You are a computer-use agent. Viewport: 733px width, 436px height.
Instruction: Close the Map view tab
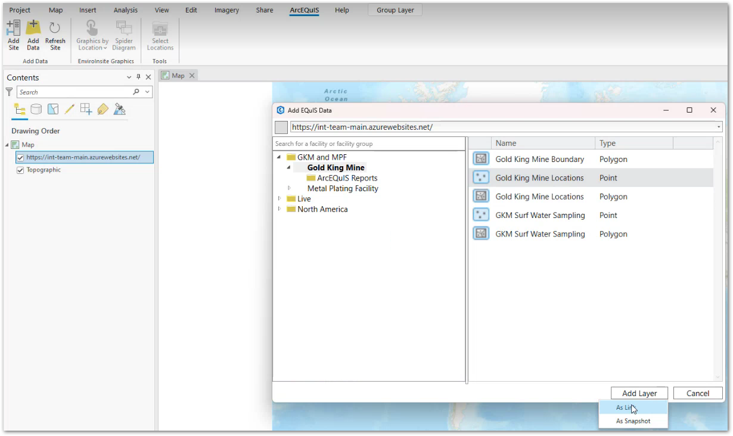click(x=192, y=76)
